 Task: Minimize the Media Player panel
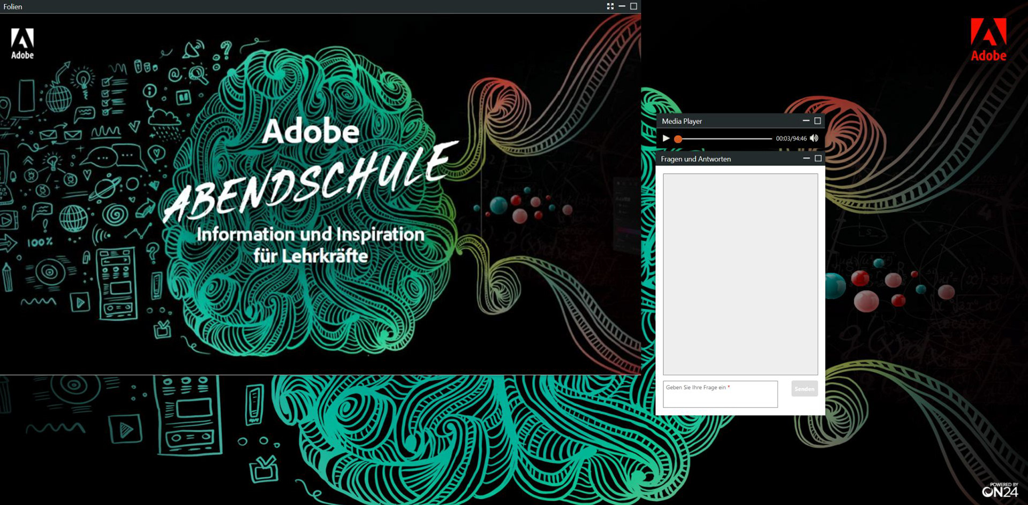[806, 121]
